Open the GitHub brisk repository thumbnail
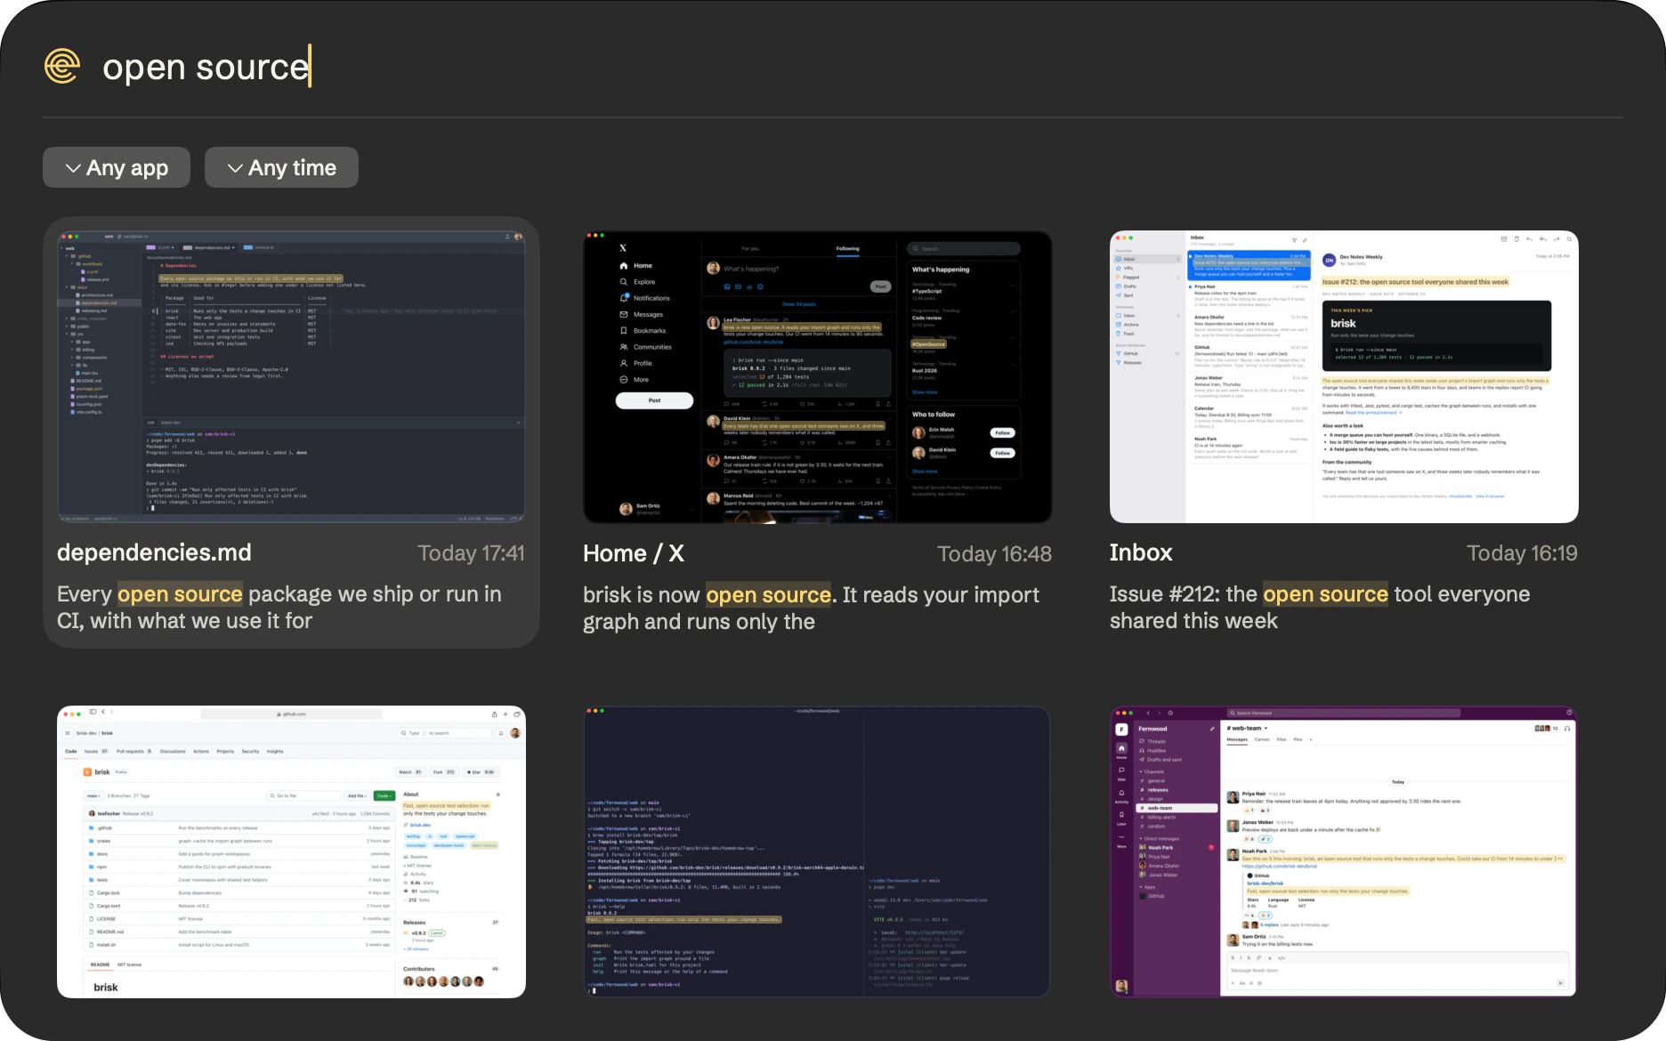Viewport: 1666px width, 1041px height. pos(291,851)
